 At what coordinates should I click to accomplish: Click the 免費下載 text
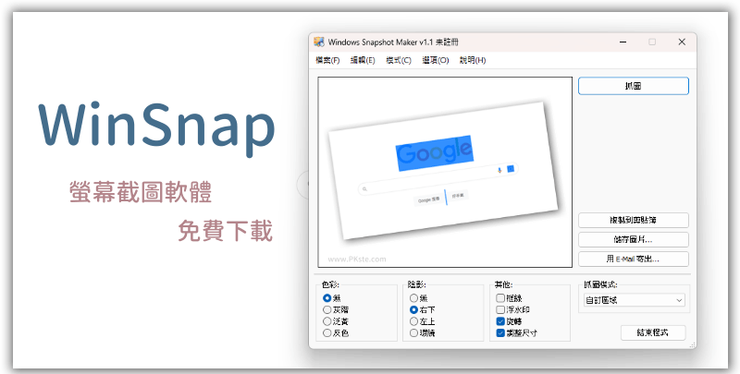tap(225, 231)
